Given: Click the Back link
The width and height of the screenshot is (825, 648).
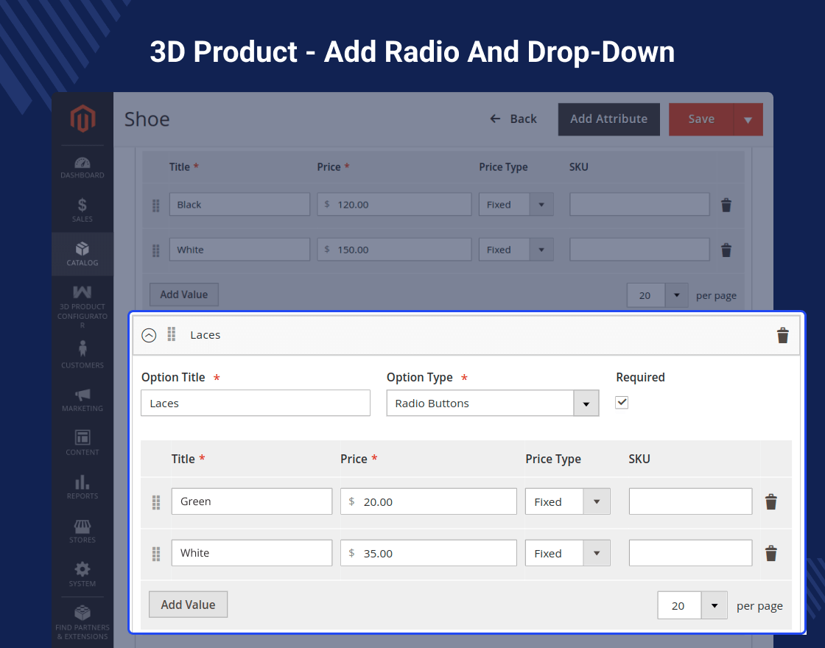Looking at the screenshot, I should (x=514, y=119).
